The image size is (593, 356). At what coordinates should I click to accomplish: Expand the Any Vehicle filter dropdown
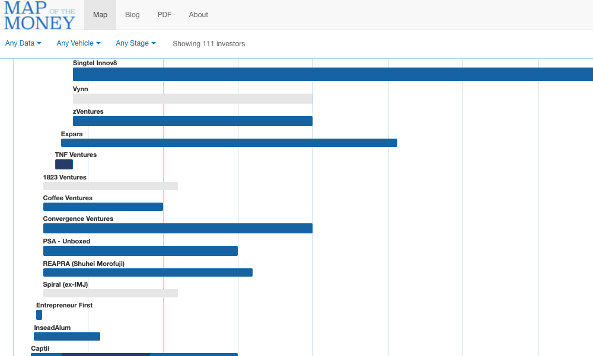(x=79, y=43)
